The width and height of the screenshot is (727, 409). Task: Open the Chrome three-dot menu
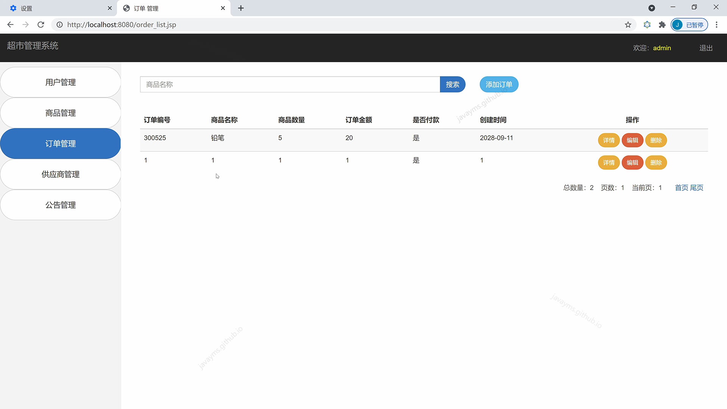click(x=716, y=25)
